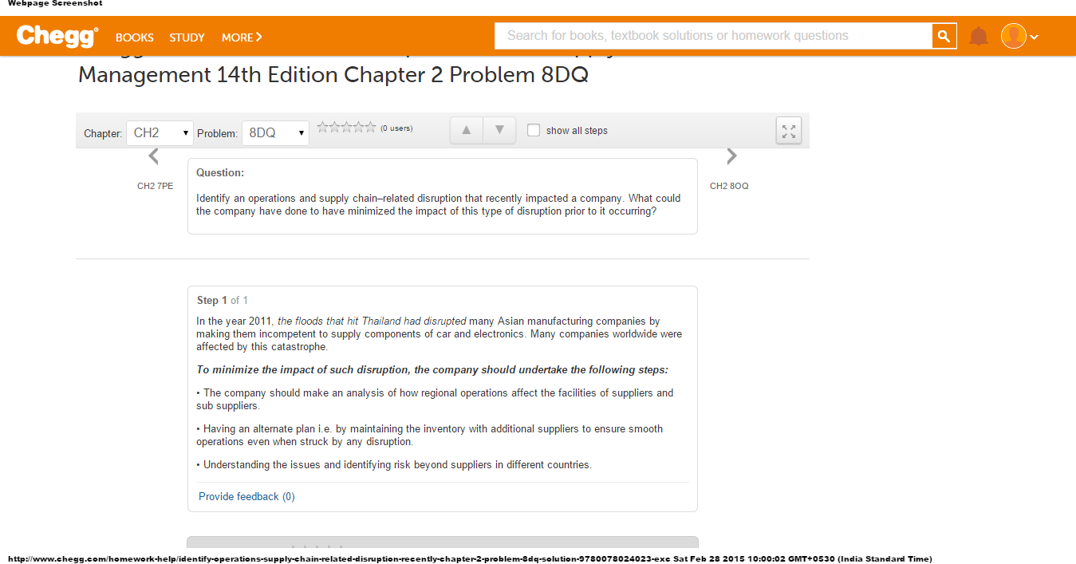Open the BOOKS menu
This screenshot has width=1076, height=564.
(x=135, y=37)
